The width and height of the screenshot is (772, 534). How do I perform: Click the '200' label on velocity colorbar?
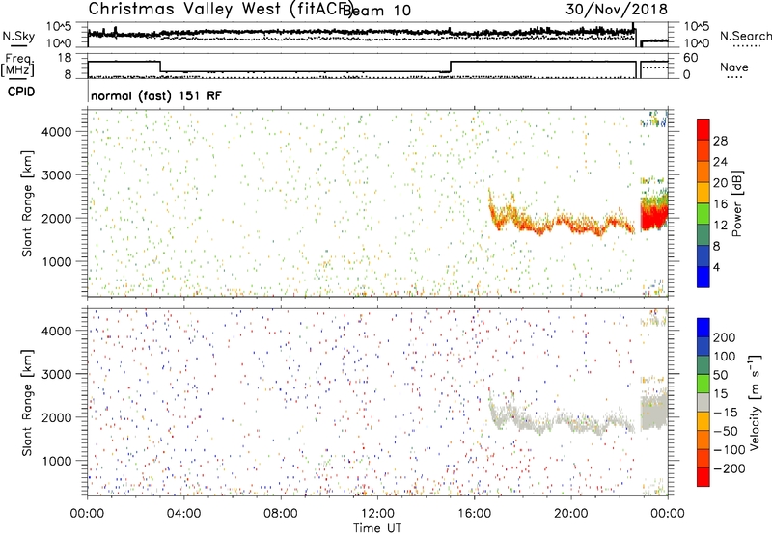725,337
